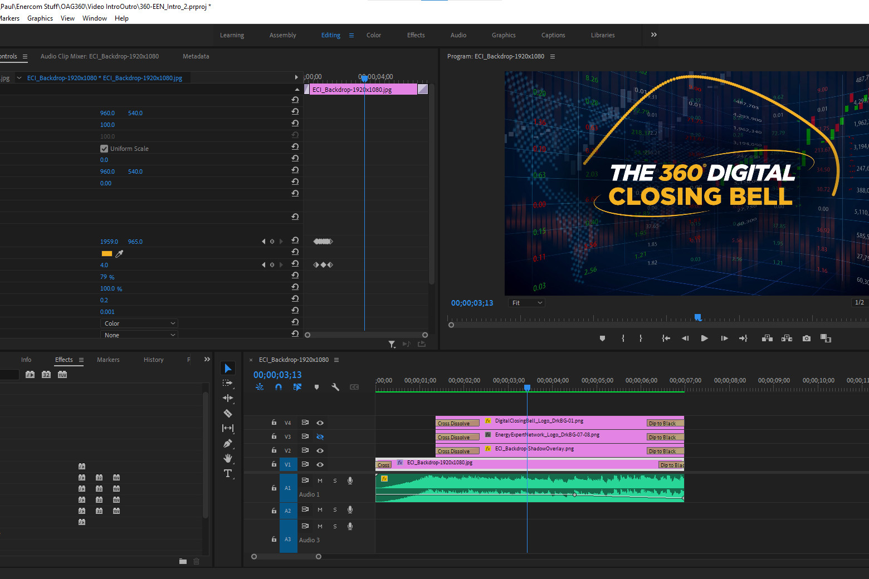This screenshot has height=579, width=869.
Task: Open the Fit zoom level dropdown
Action: tap(526, 303)
